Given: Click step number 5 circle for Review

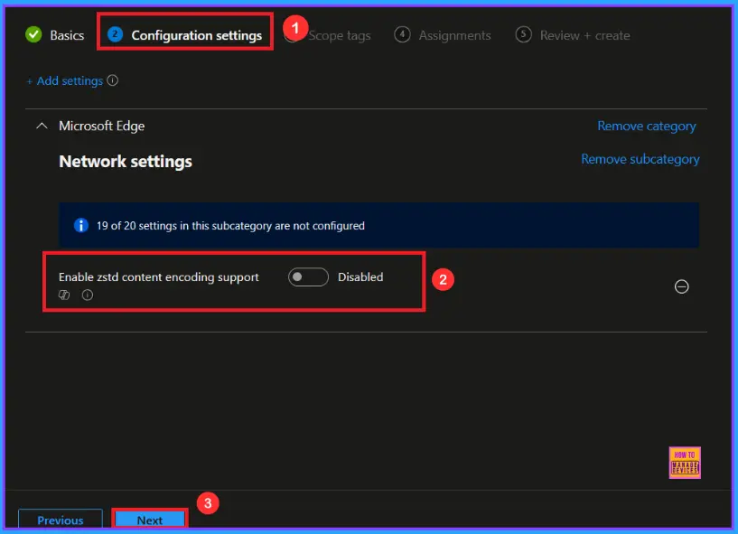Looking at the screenshot, I should [x=523, y=34].
